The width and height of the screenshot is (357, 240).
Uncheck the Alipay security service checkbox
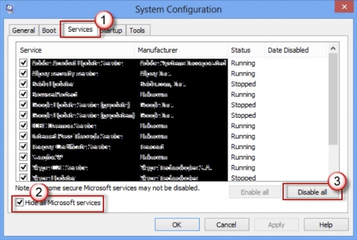point(23,73)
